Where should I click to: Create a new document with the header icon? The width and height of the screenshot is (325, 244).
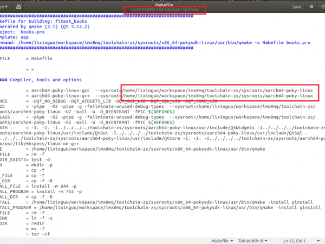tap(19, 7)
